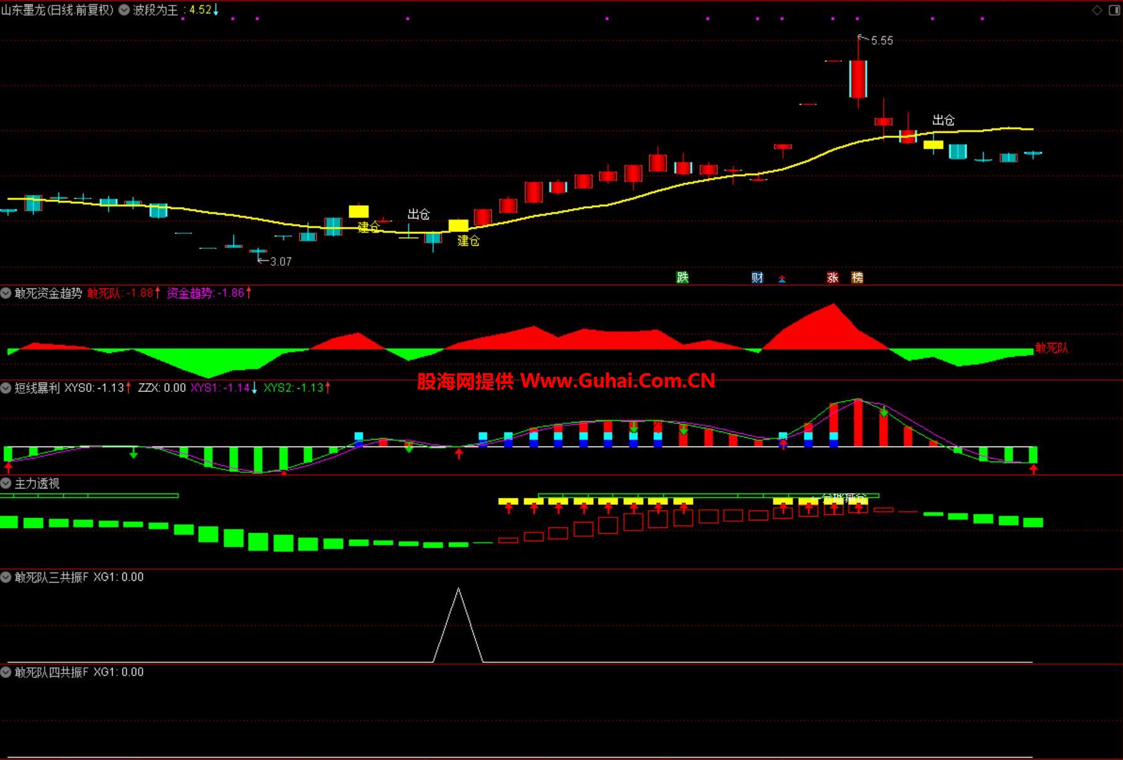This screenshot has width=1123, height=760.
Task: Click the 波段为王 indicator name
Action: pyautogui.click(x=155, y=10)
